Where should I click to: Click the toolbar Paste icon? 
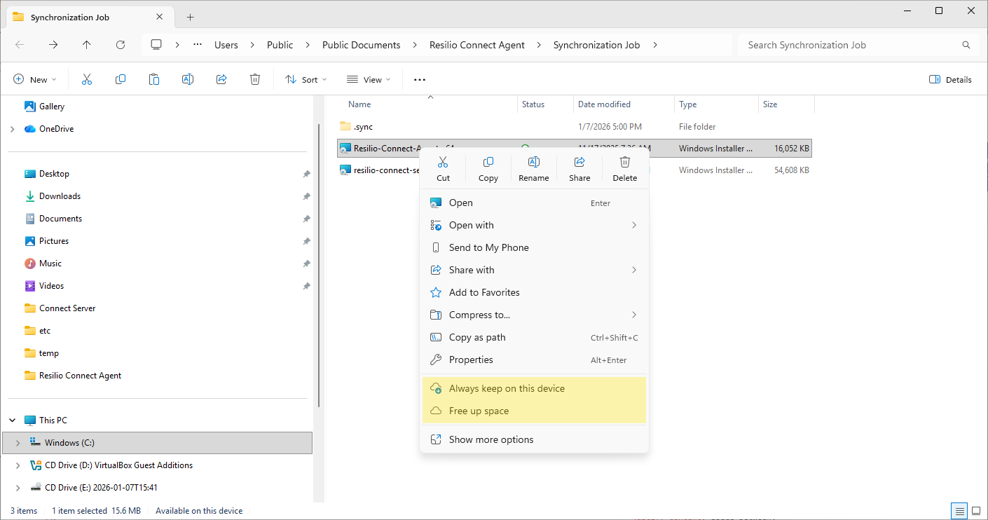[154, 80]
